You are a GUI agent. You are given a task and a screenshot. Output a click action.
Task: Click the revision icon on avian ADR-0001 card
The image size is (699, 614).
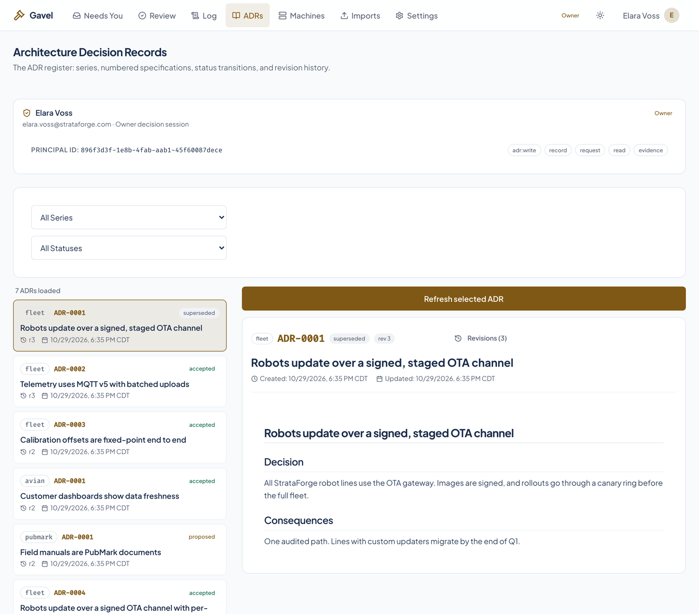click(x=23, y=508)
